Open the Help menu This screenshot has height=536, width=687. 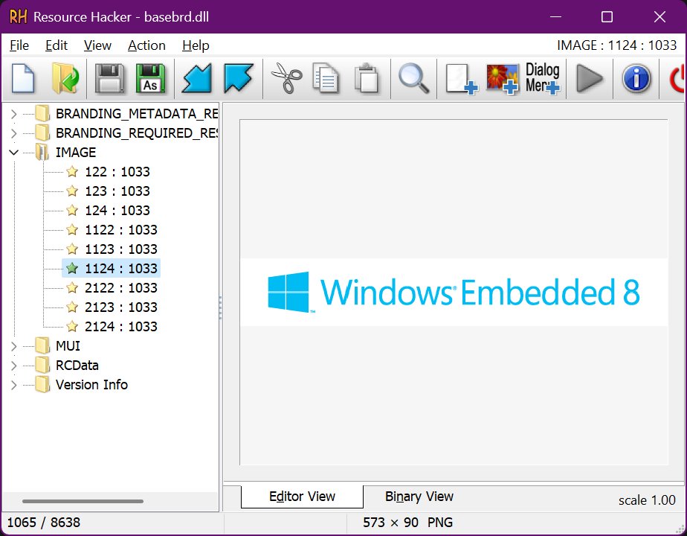(196, 45)
